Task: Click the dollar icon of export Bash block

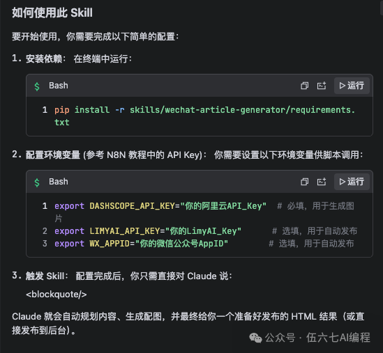Action: point(37,182)
